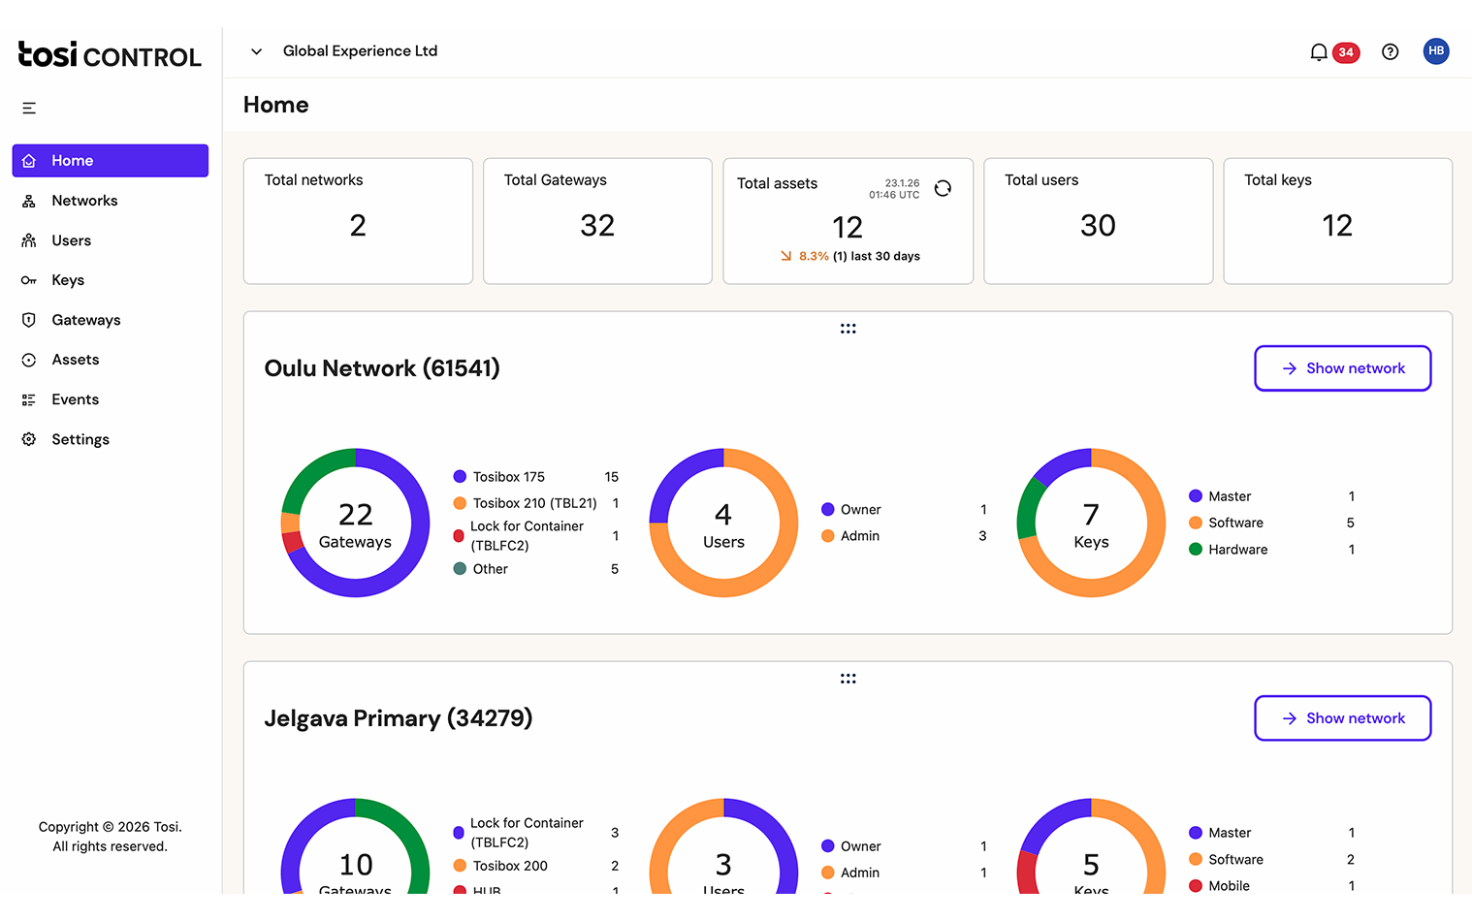The image size is (1472, 921).
Task: Click the notifications bell icon
Action: coord(1318,52)
